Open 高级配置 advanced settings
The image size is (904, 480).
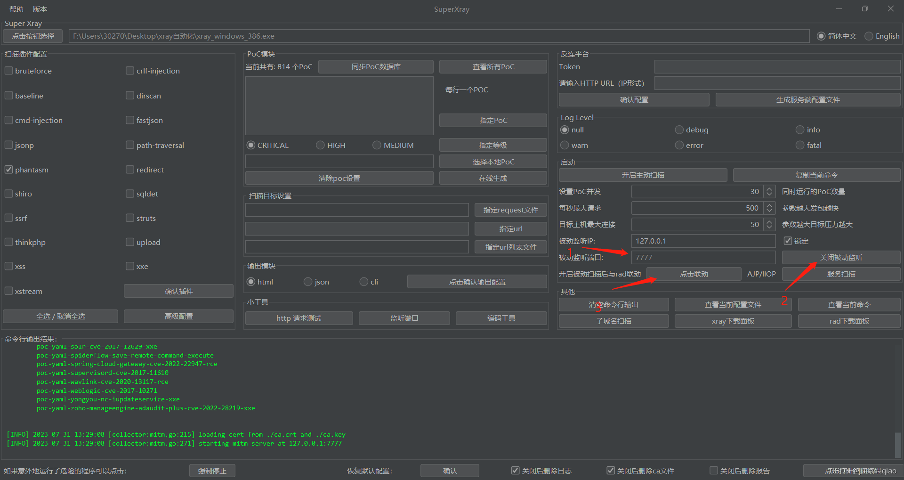(178, 316)
